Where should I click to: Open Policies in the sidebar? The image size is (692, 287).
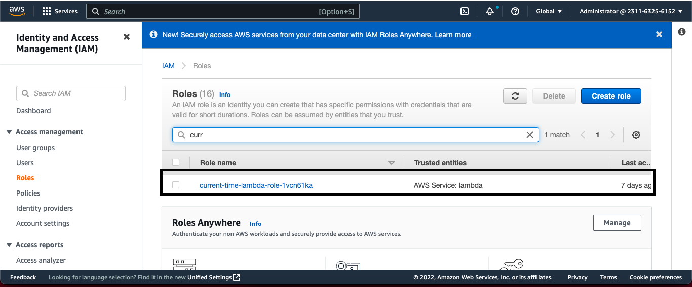click(x=28, y=193)
